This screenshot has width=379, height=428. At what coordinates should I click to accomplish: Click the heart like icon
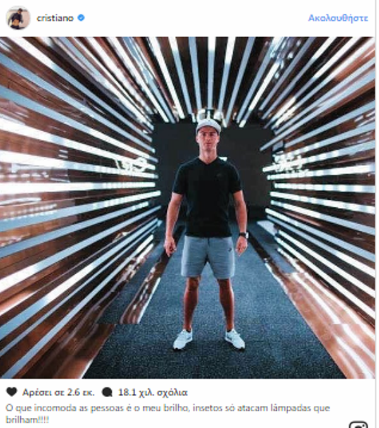coord(12,392)
